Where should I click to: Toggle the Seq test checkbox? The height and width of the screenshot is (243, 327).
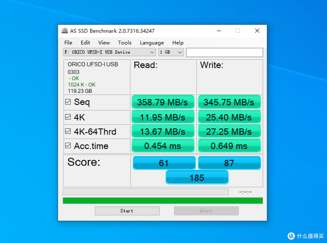point(68,102)
